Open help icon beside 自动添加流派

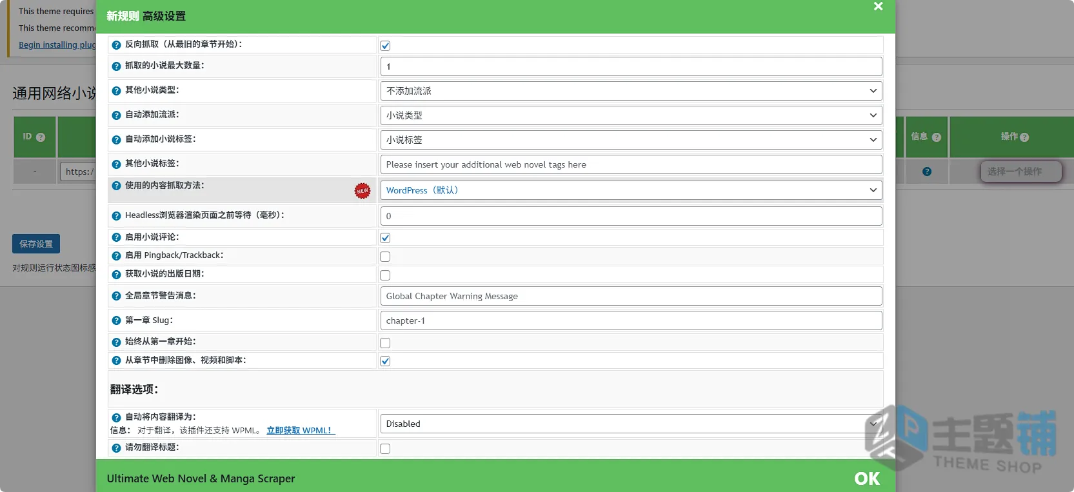116,115
